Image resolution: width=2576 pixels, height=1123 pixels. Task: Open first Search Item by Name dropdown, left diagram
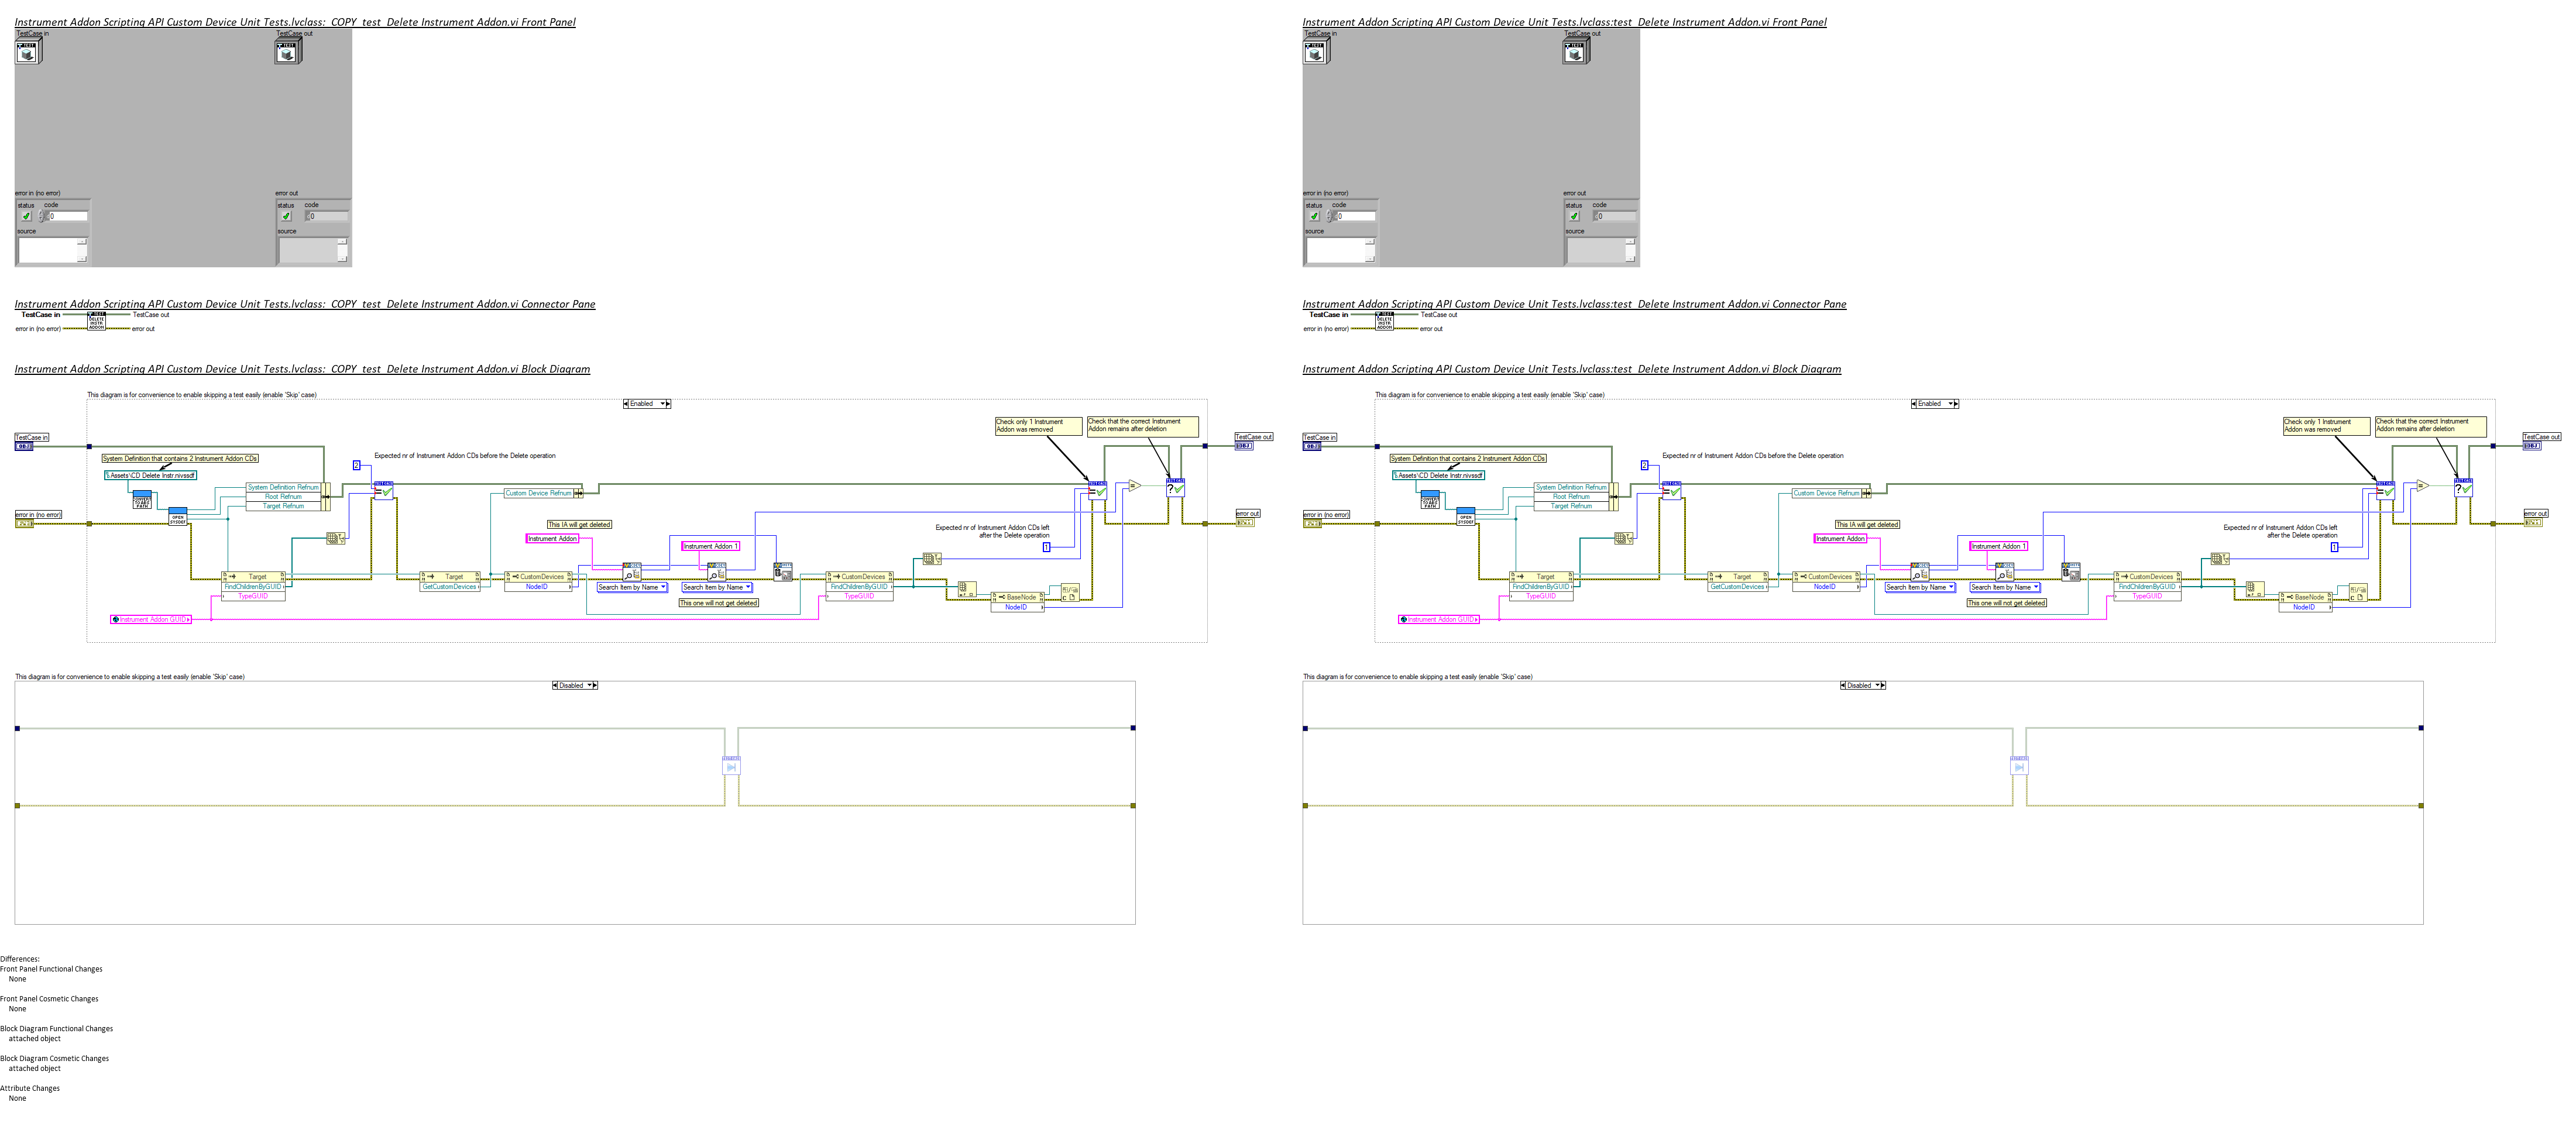631,587
